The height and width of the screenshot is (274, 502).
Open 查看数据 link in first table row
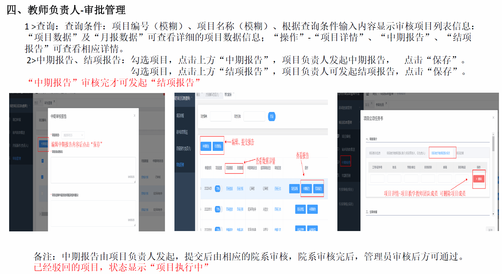[x=229, y=189]
